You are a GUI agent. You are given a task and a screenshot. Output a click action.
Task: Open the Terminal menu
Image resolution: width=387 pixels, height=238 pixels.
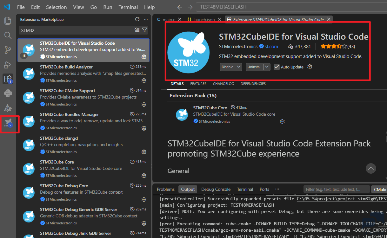[128, 7]
